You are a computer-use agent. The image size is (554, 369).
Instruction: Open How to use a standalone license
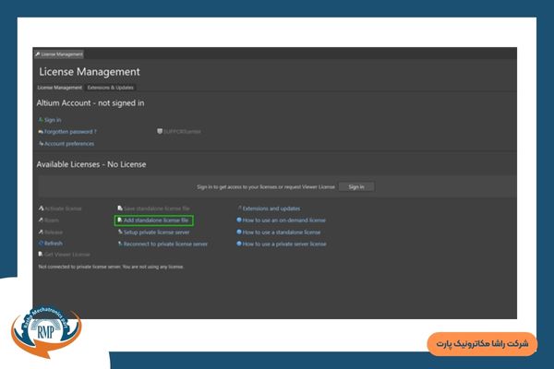[282, 232]
